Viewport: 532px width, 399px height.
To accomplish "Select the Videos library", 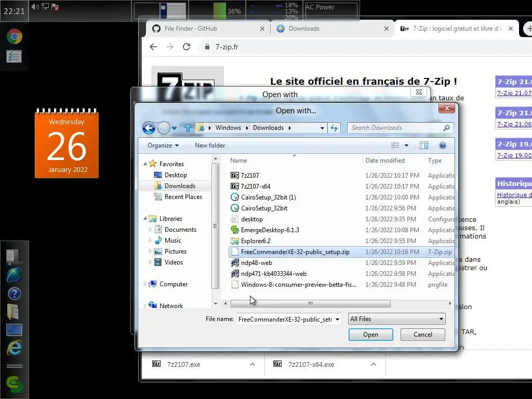I will click(x=174, y=262).
